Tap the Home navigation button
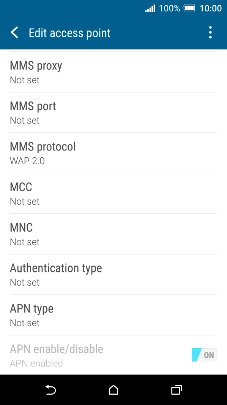This screenshot has width=227, height=405. coord(113,390)
